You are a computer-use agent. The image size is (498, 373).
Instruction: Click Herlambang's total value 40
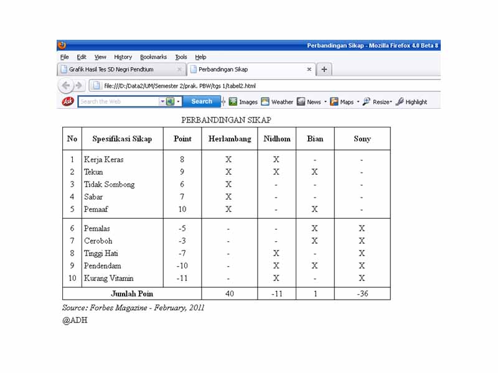click(x=230, y=293)
